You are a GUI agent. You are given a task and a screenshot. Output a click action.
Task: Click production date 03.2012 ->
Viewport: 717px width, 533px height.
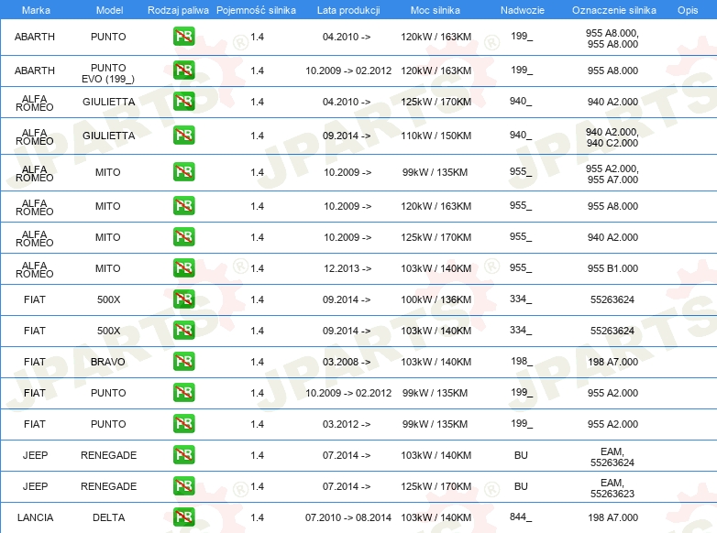coord(347,424)
